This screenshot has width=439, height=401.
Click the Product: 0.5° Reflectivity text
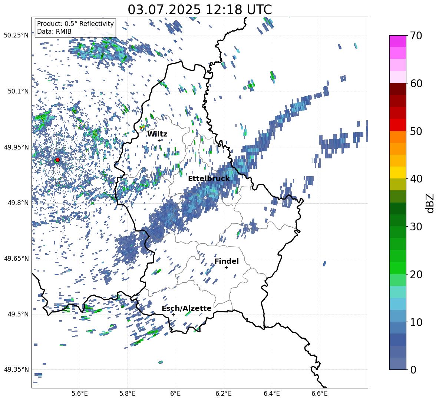(75, 23)
